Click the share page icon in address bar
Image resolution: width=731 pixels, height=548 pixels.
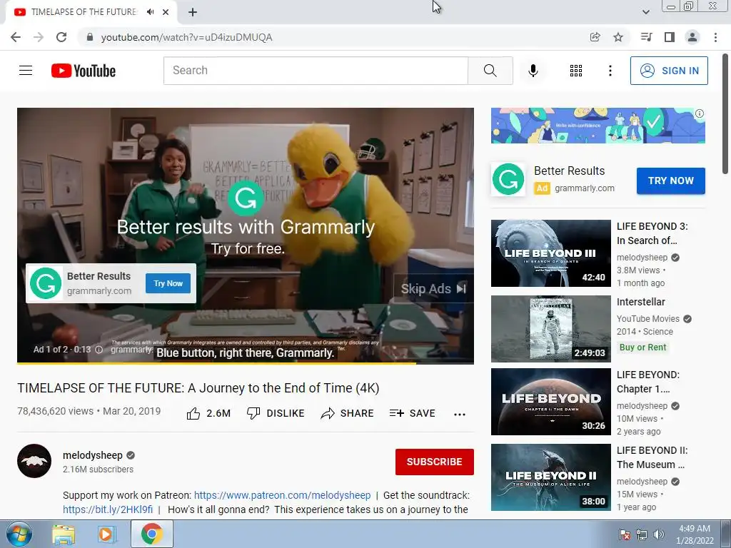[595, 37]
